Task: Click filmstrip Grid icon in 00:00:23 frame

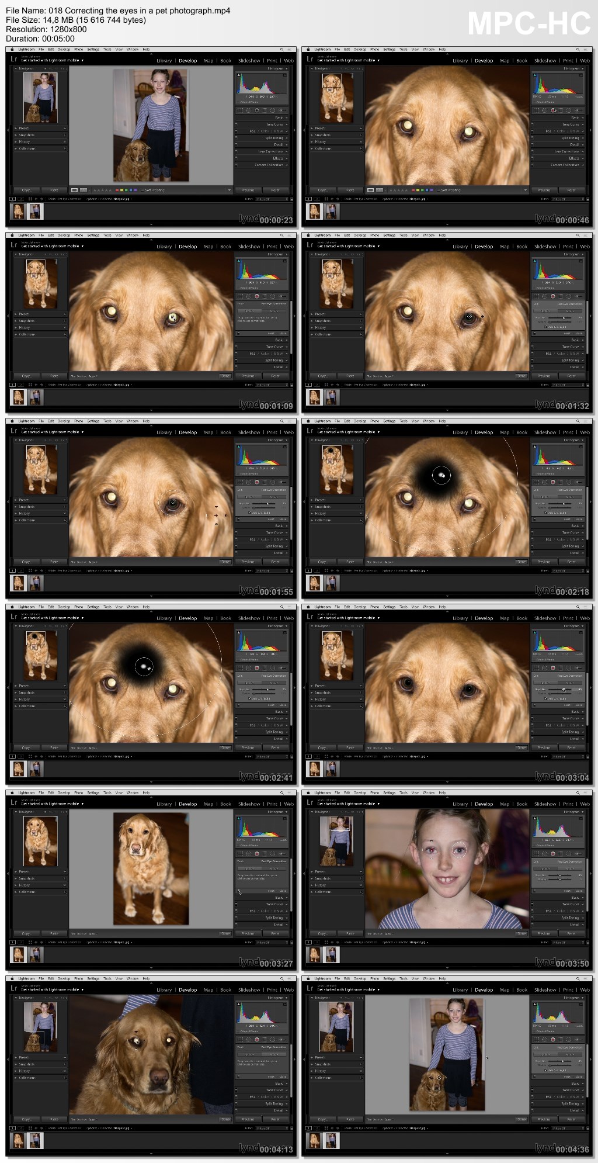Action: (x=30, y=199)
